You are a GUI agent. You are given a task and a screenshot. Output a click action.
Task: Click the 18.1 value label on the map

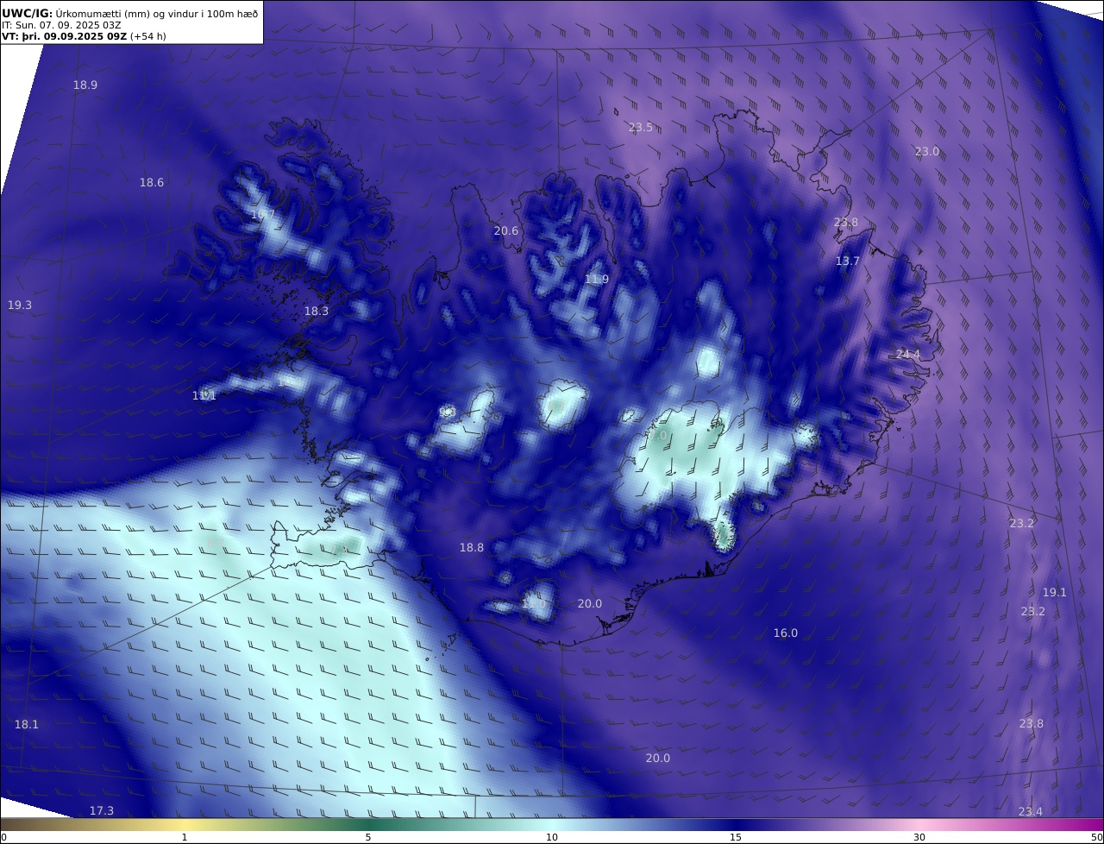[x=27, y=725]
